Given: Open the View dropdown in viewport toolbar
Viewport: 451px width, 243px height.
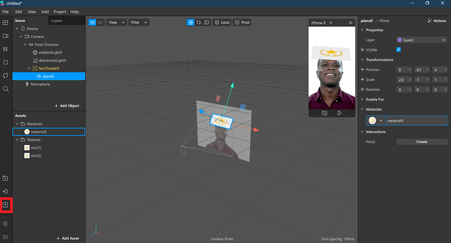Looking at the screenshot, I should coord(116,22).
